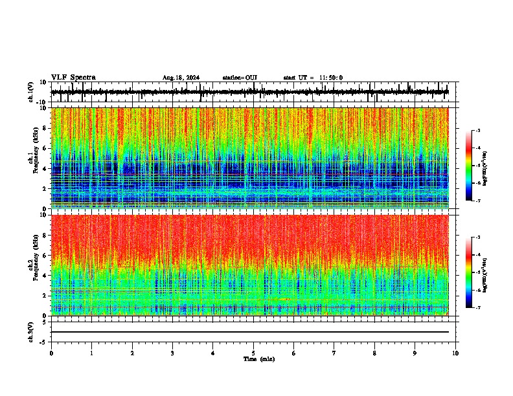Click the "-7" label below ch.2 color bar
Screen dimensions: 513x396
(x=478, y=307)
